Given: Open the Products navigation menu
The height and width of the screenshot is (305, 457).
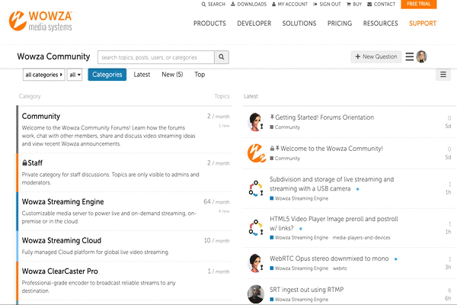Looking at the screenshot, I should pyautogui.click(x=209, y=24).
